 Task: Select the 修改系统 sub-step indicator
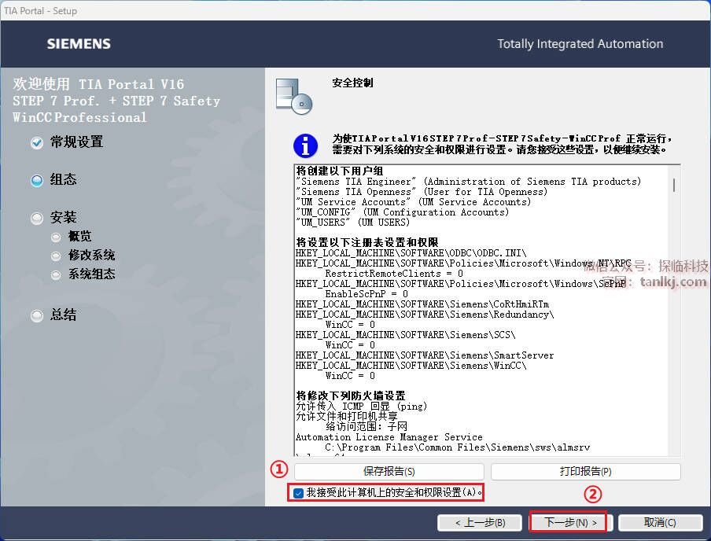(56, 256)
